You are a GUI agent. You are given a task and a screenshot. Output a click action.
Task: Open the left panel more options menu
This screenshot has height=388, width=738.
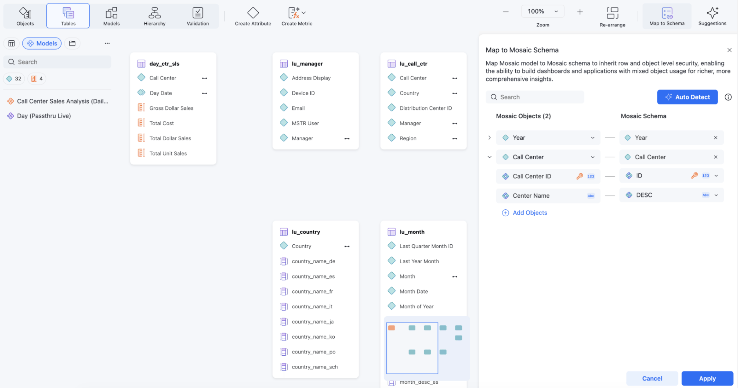point(107,43)
